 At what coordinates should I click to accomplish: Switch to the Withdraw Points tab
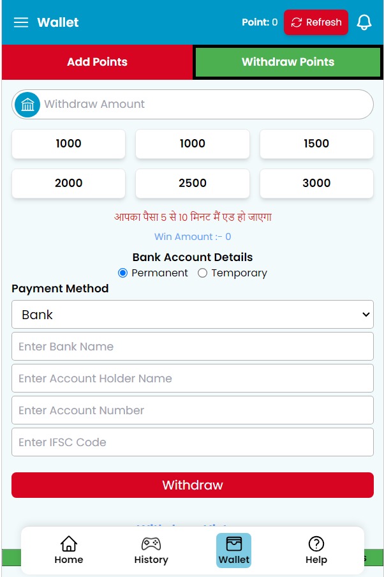(x=288, y=62)
